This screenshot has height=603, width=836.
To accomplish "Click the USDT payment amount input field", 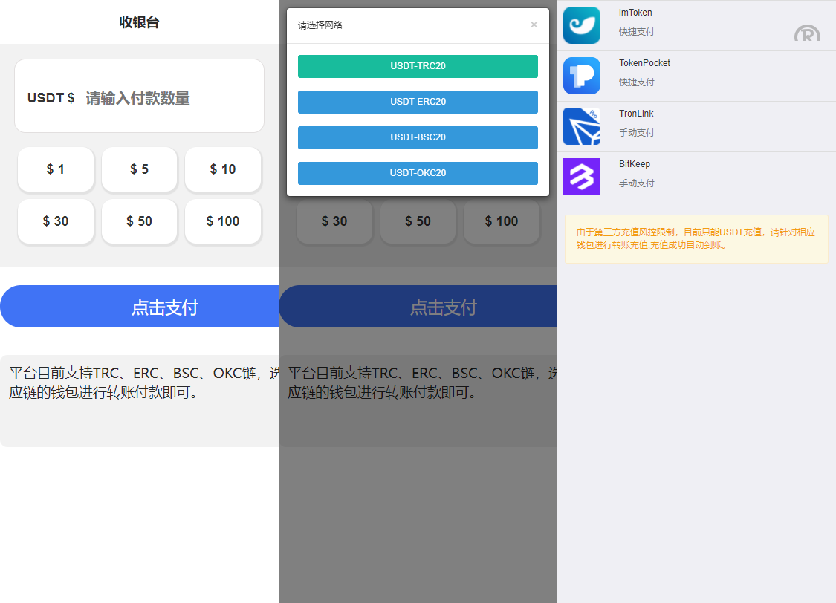I will click(139, 96).
